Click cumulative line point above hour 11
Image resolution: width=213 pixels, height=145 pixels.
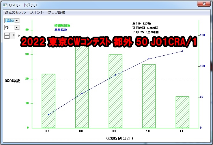pos(182,51)
